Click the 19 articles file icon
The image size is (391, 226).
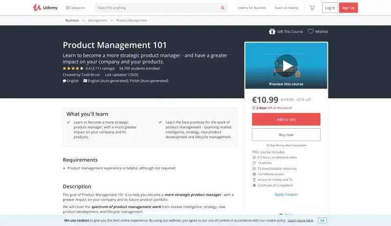tap(254, 163)
